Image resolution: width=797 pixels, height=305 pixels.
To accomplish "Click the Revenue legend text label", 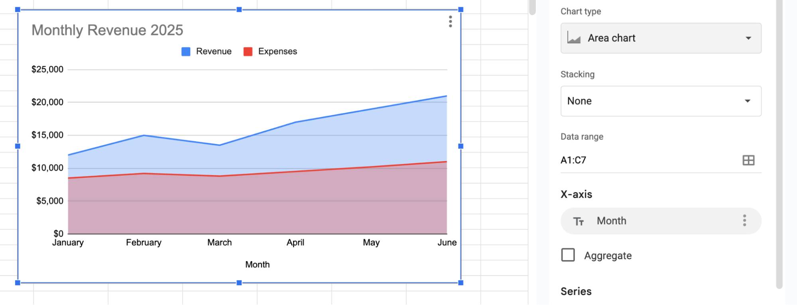I will pos(213,51).
